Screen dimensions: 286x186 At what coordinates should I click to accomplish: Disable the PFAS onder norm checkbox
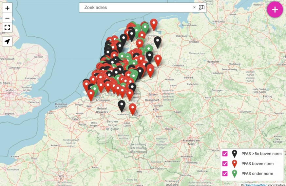(x=225, y=174)
